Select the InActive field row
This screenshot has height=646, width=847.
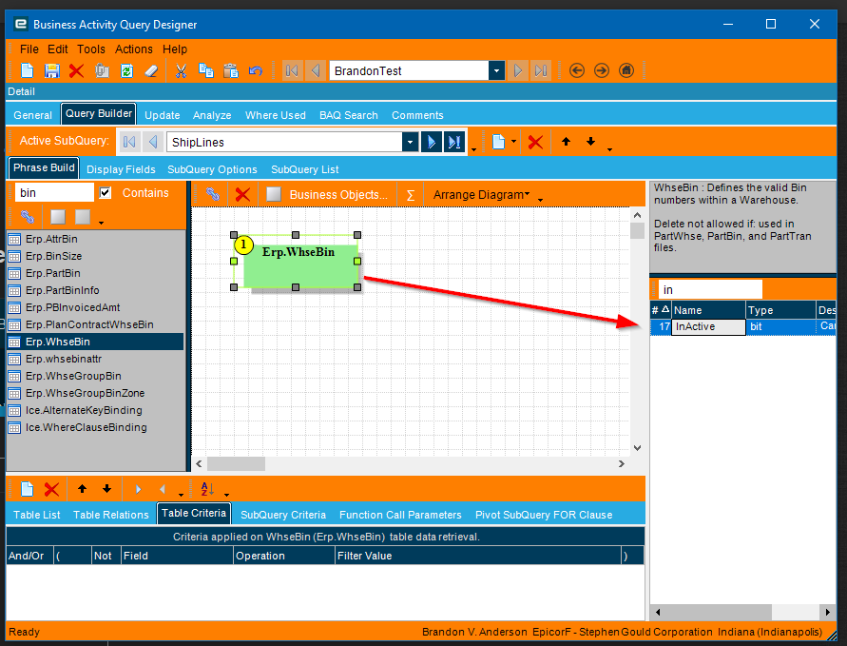click(742, 327)
